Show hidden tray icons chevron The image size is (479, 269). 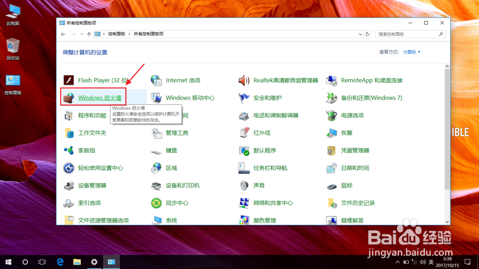(397, 262)
